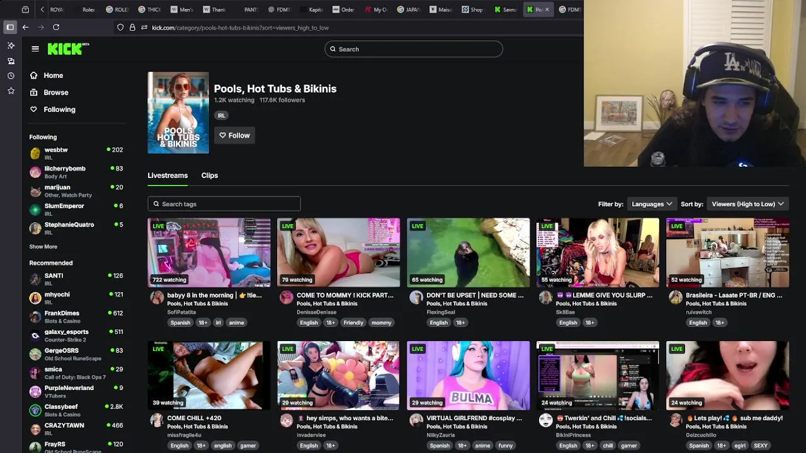Click the funny tag under NikyZauria
Image resolution: width=806 pixels, height=453 pixels.
click(506, 445)
